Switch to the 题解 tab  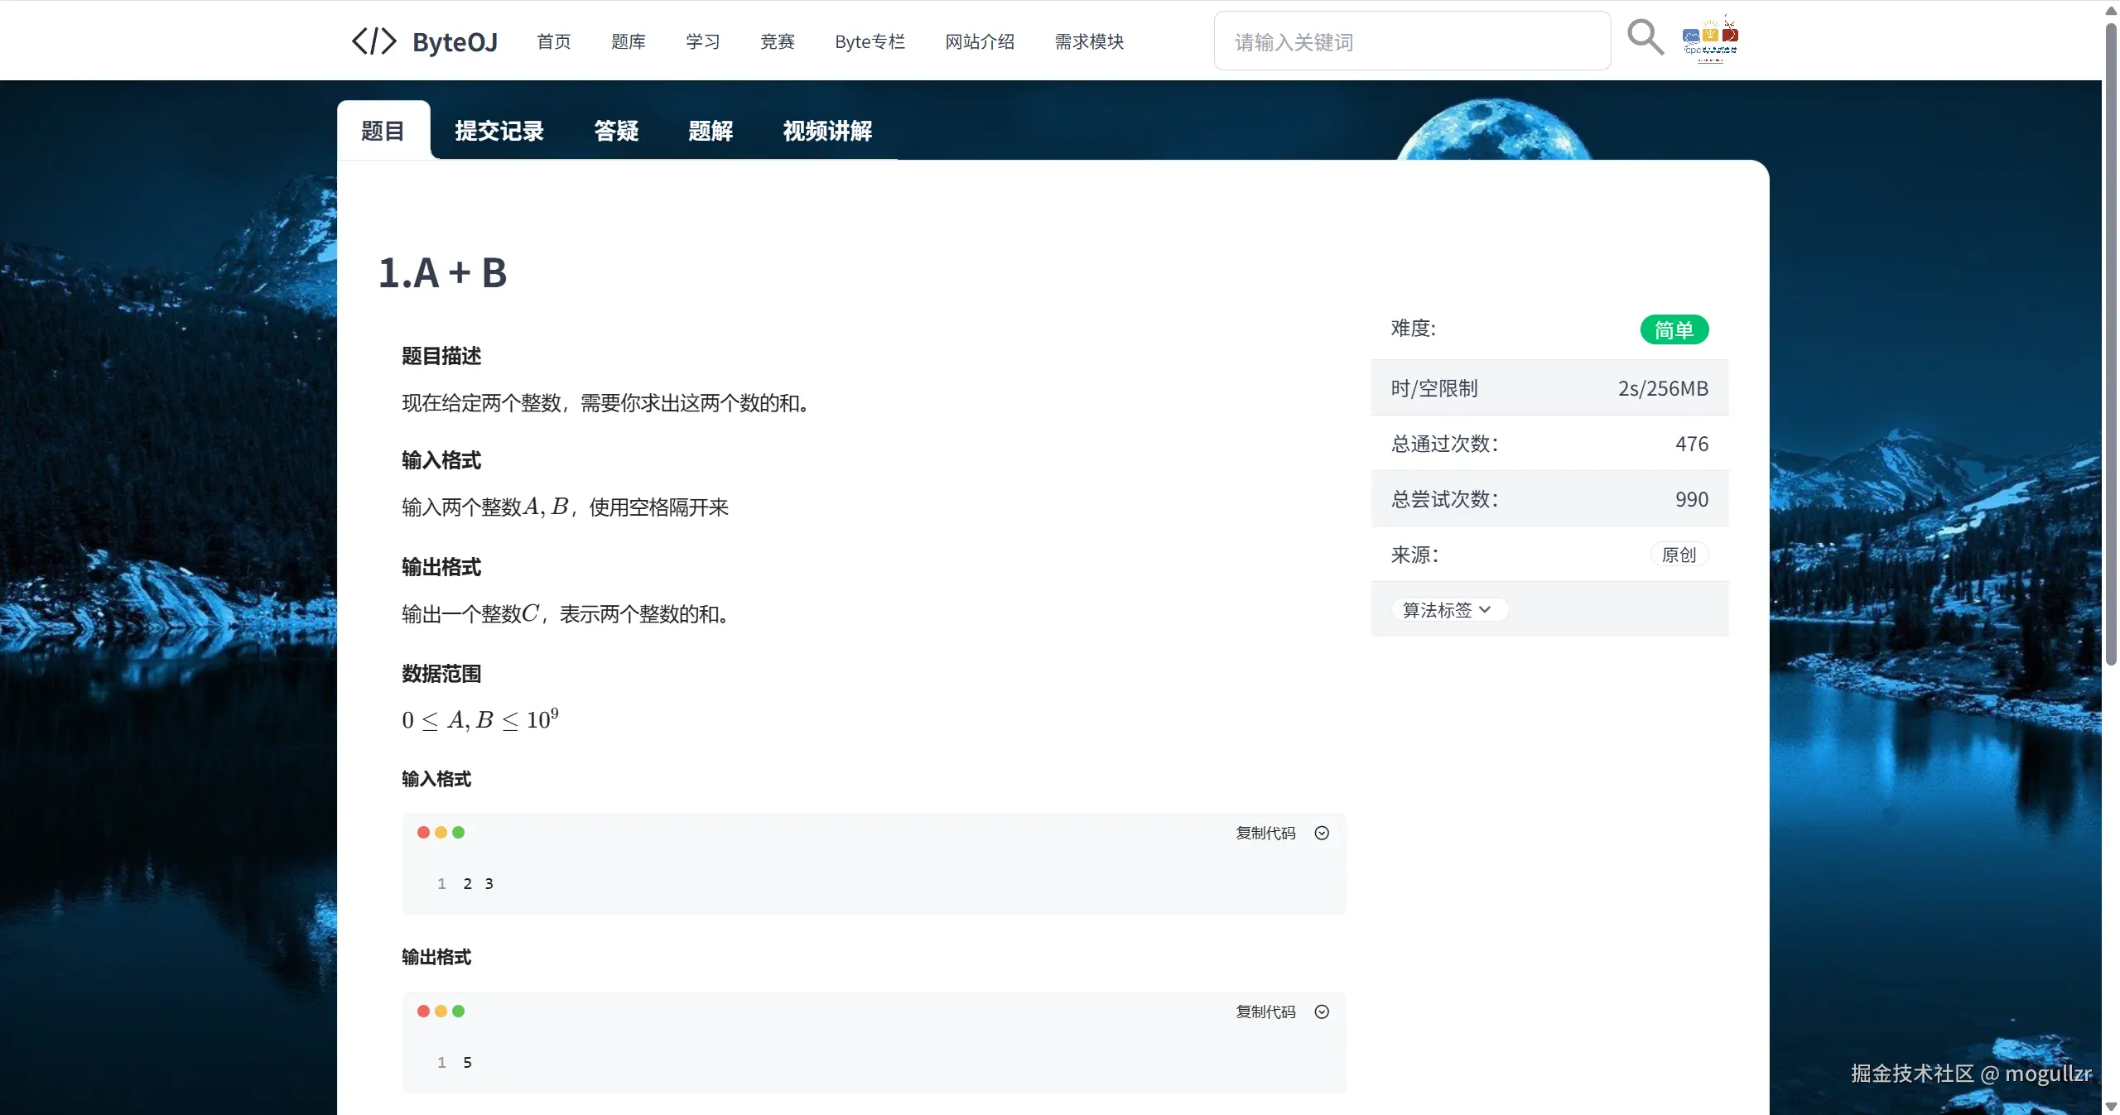pos(711,131)
